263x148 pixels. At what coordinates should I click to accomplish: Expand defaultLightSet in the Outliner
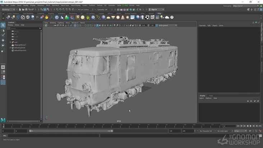[10, 47]
